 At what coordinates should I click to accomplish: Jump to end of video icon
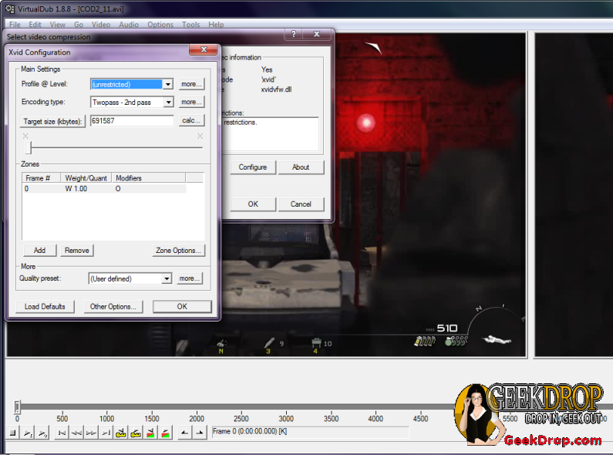[107, 433]
